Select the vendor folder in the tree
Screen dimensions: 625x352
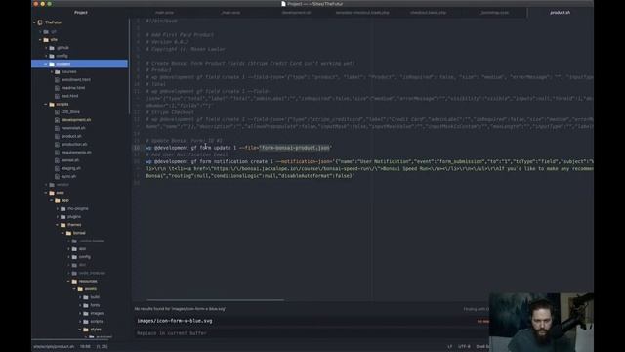[x=62, y=185]
